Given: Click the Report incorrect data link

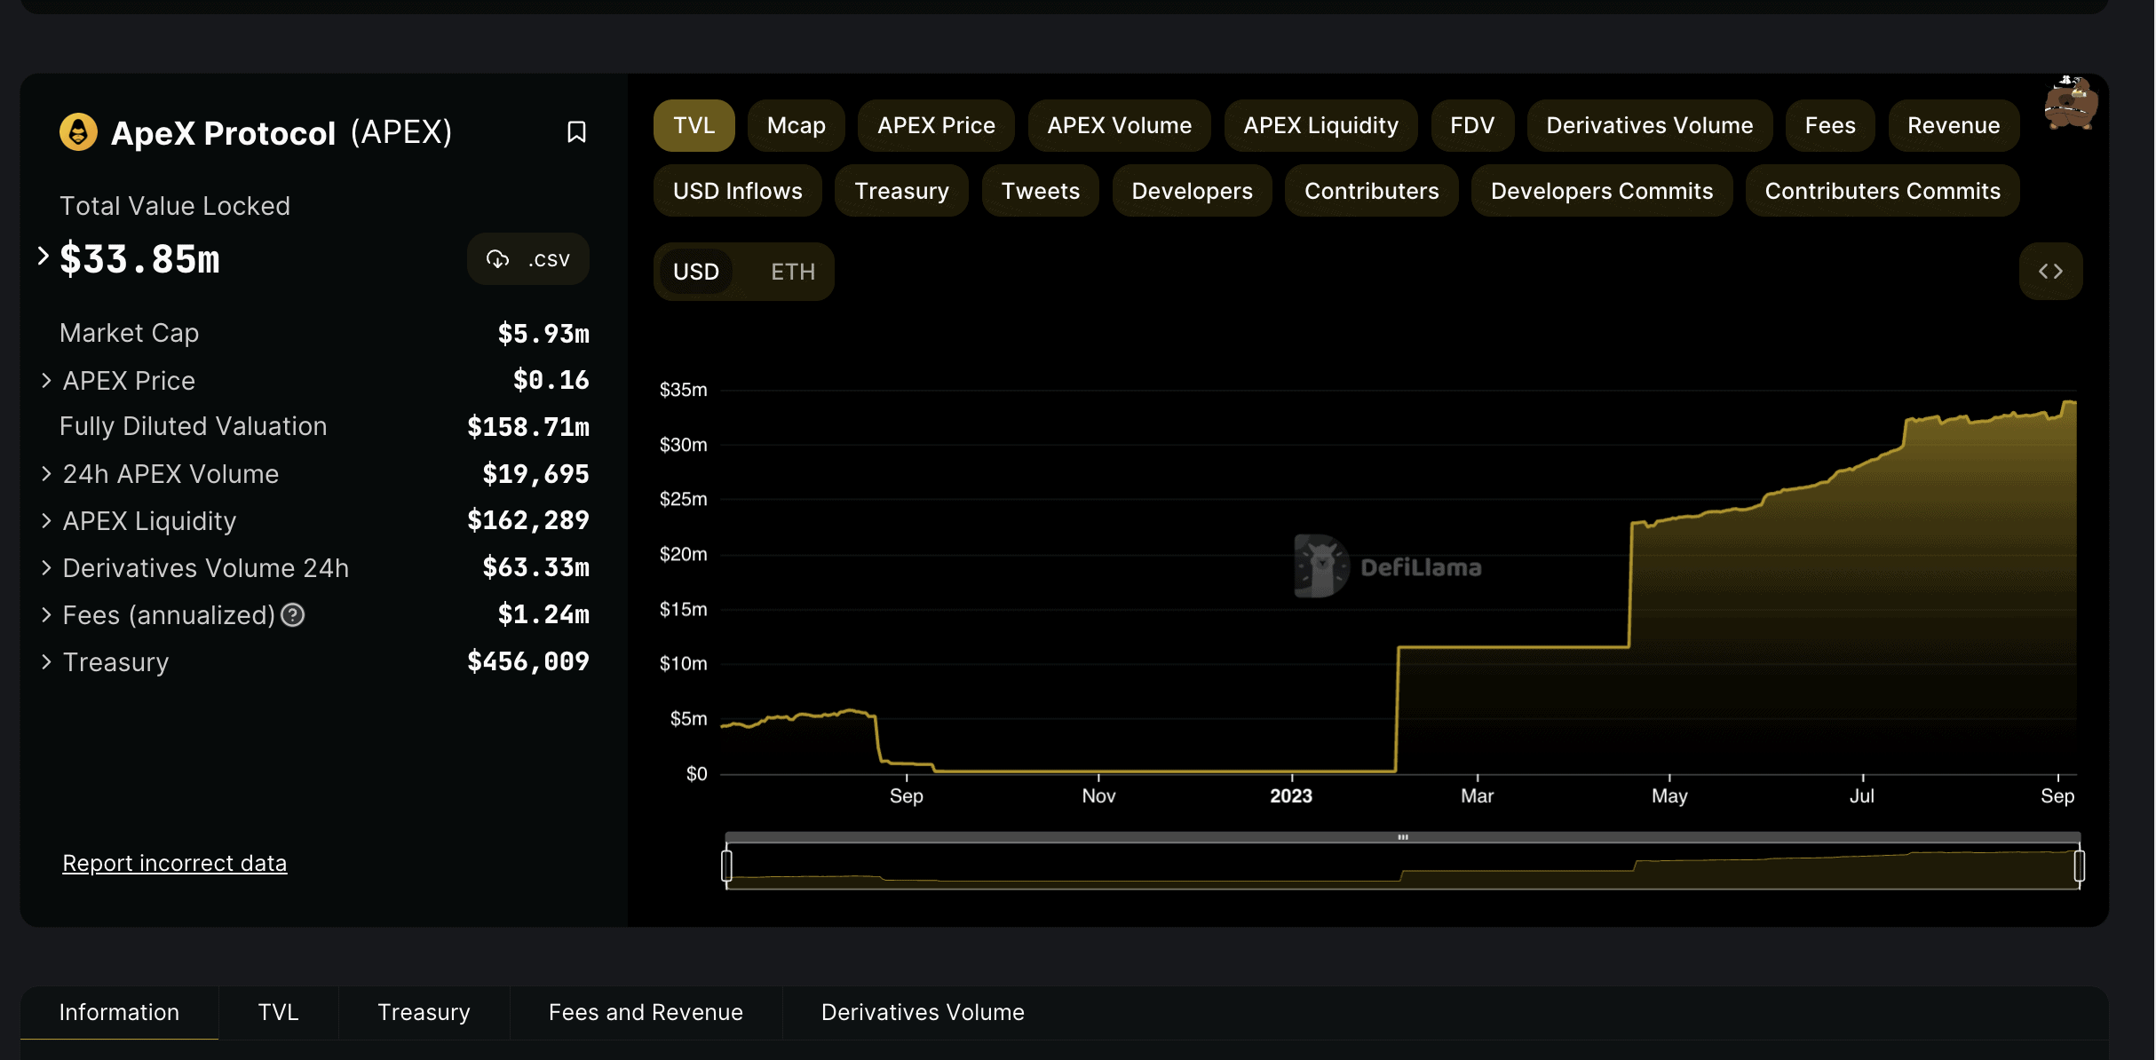Looking at the screenshot, I should tap(175, 863).
